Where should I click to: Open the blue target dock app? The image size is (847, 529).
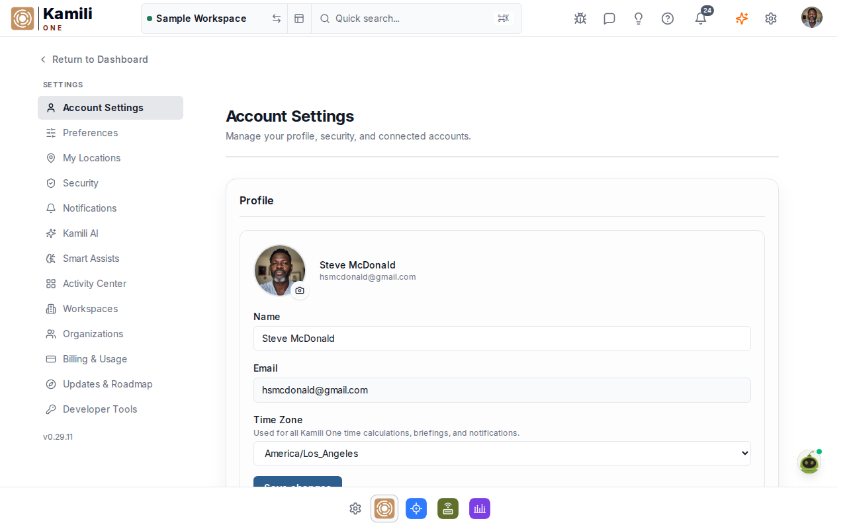[416, 509]
